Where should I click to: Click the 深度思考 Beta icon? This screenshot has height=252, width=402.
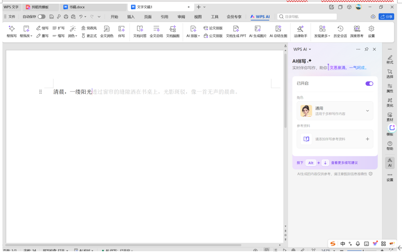(357, 31)
